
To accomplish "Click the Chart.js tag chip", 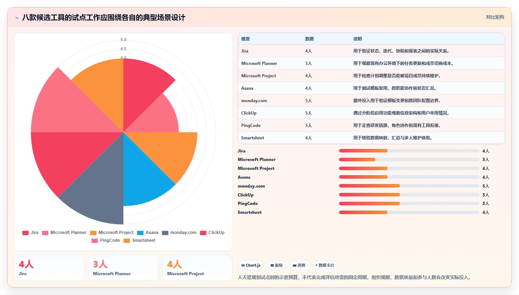I will (251, 265).
